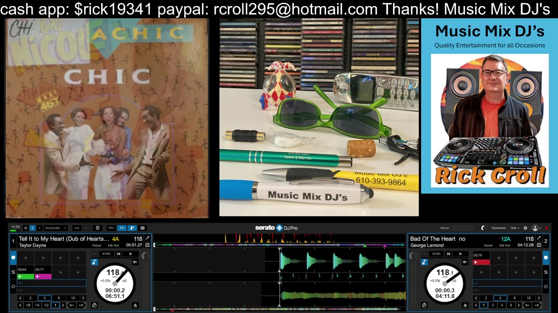This screenshot has width=558, height=313.
Task: Open the Help dropdown menu
Action: pos(515,228)
